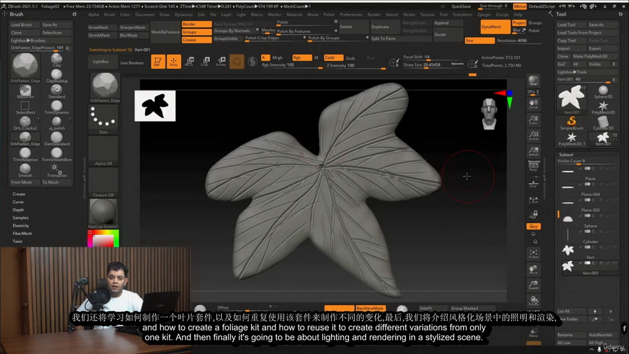Open the Transform menu
The height and width of the screenshot is (354, 629).
tap(462, 14)
